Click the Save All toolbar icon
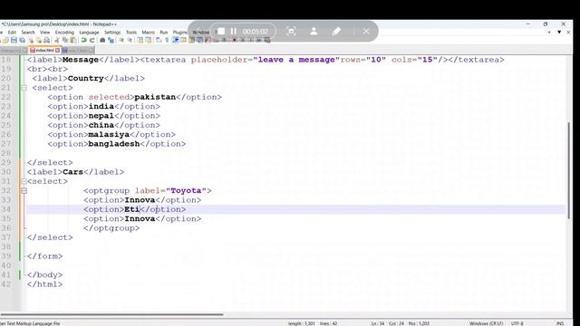The height and width of the screenshot is (326, 580). click(22, 40)
